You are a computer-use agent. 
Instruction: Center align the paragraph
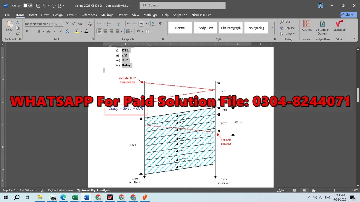click(105, 31)
